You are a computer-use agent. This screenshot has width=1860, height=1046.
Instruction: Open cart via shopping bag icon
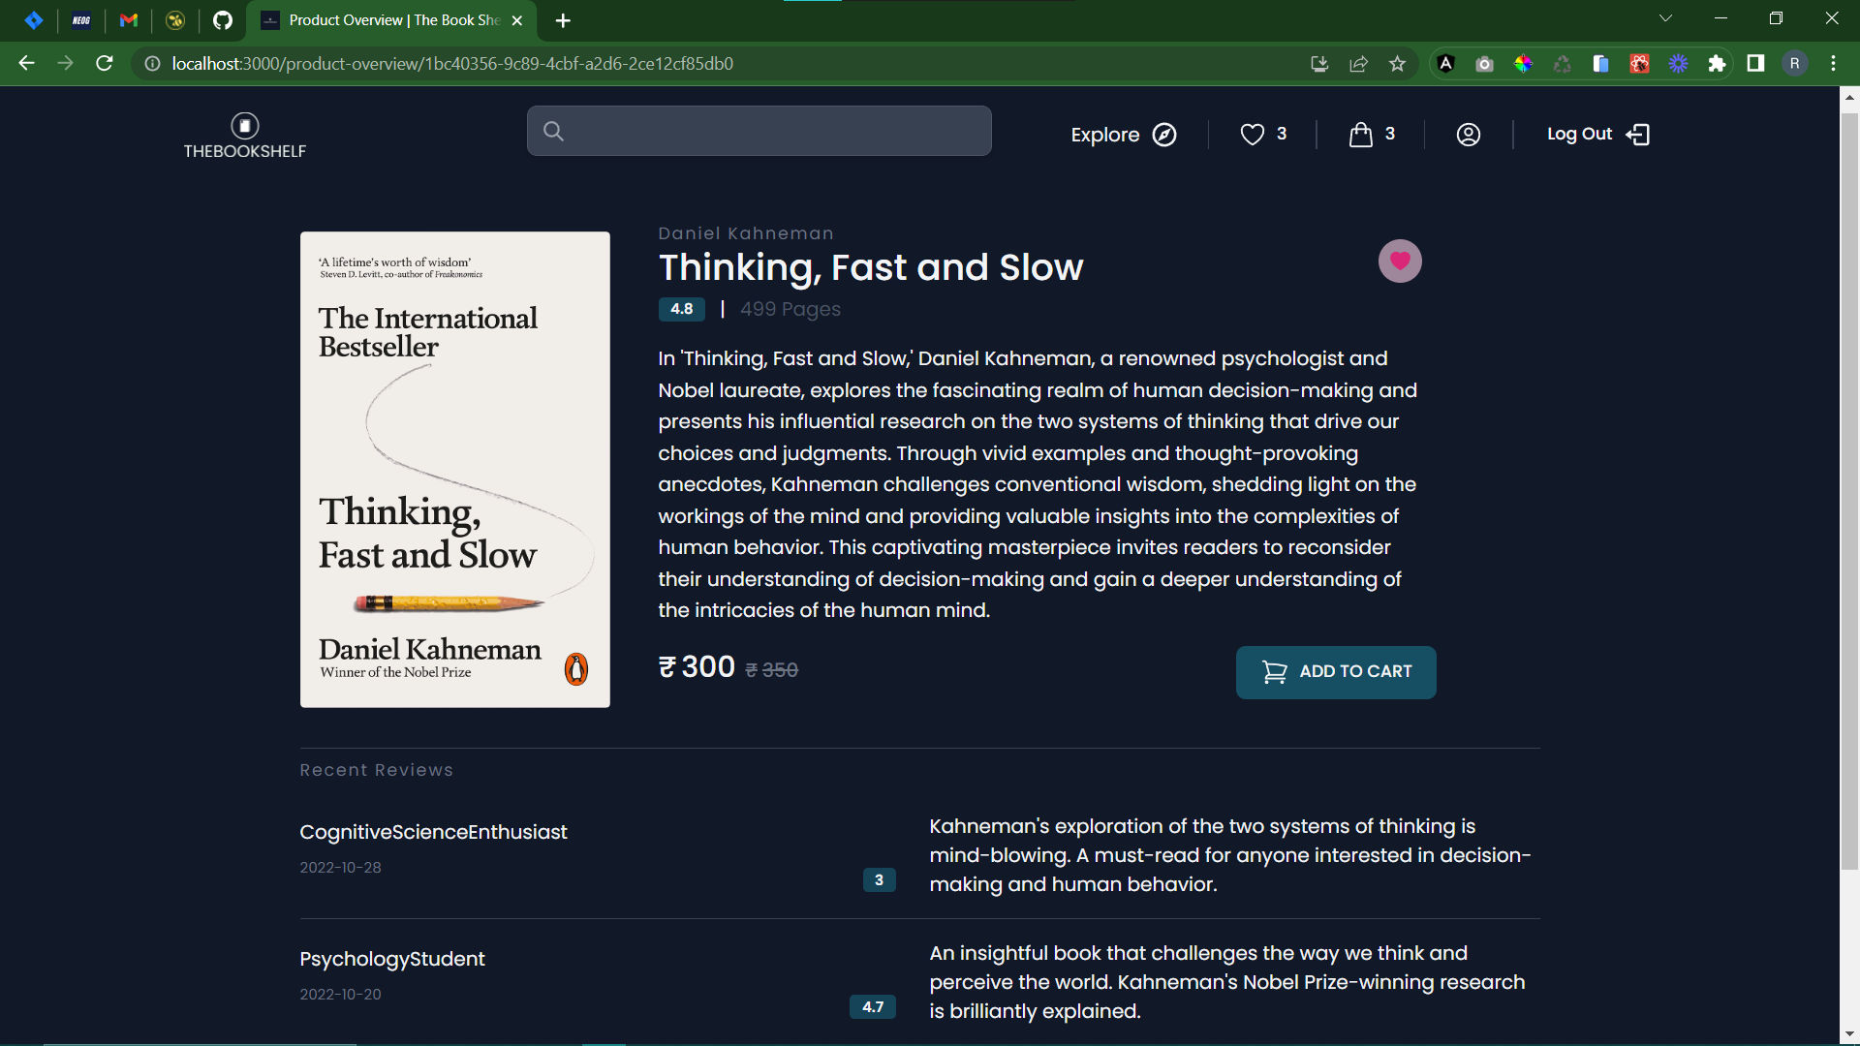point(1361,135)
